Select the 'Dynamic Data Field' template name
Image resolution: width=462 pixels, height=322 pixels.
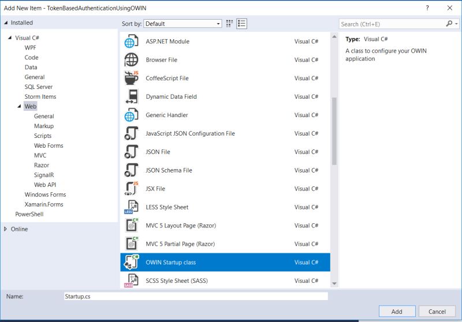point(171,96)
